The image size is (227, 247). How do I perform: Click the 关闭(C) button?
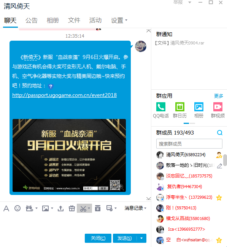coord(98,238)
